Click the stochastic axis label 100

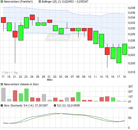[130, 108]
